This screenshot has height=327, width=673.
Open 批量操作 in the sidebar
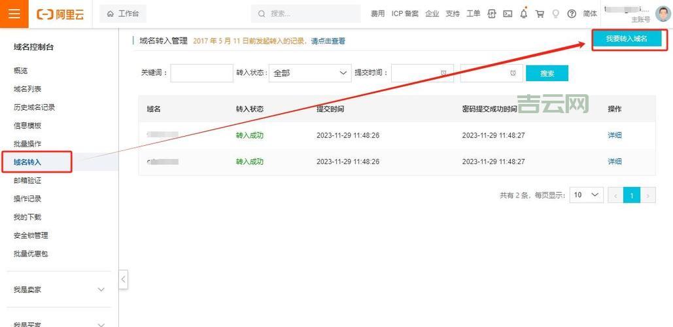(27, 144)
